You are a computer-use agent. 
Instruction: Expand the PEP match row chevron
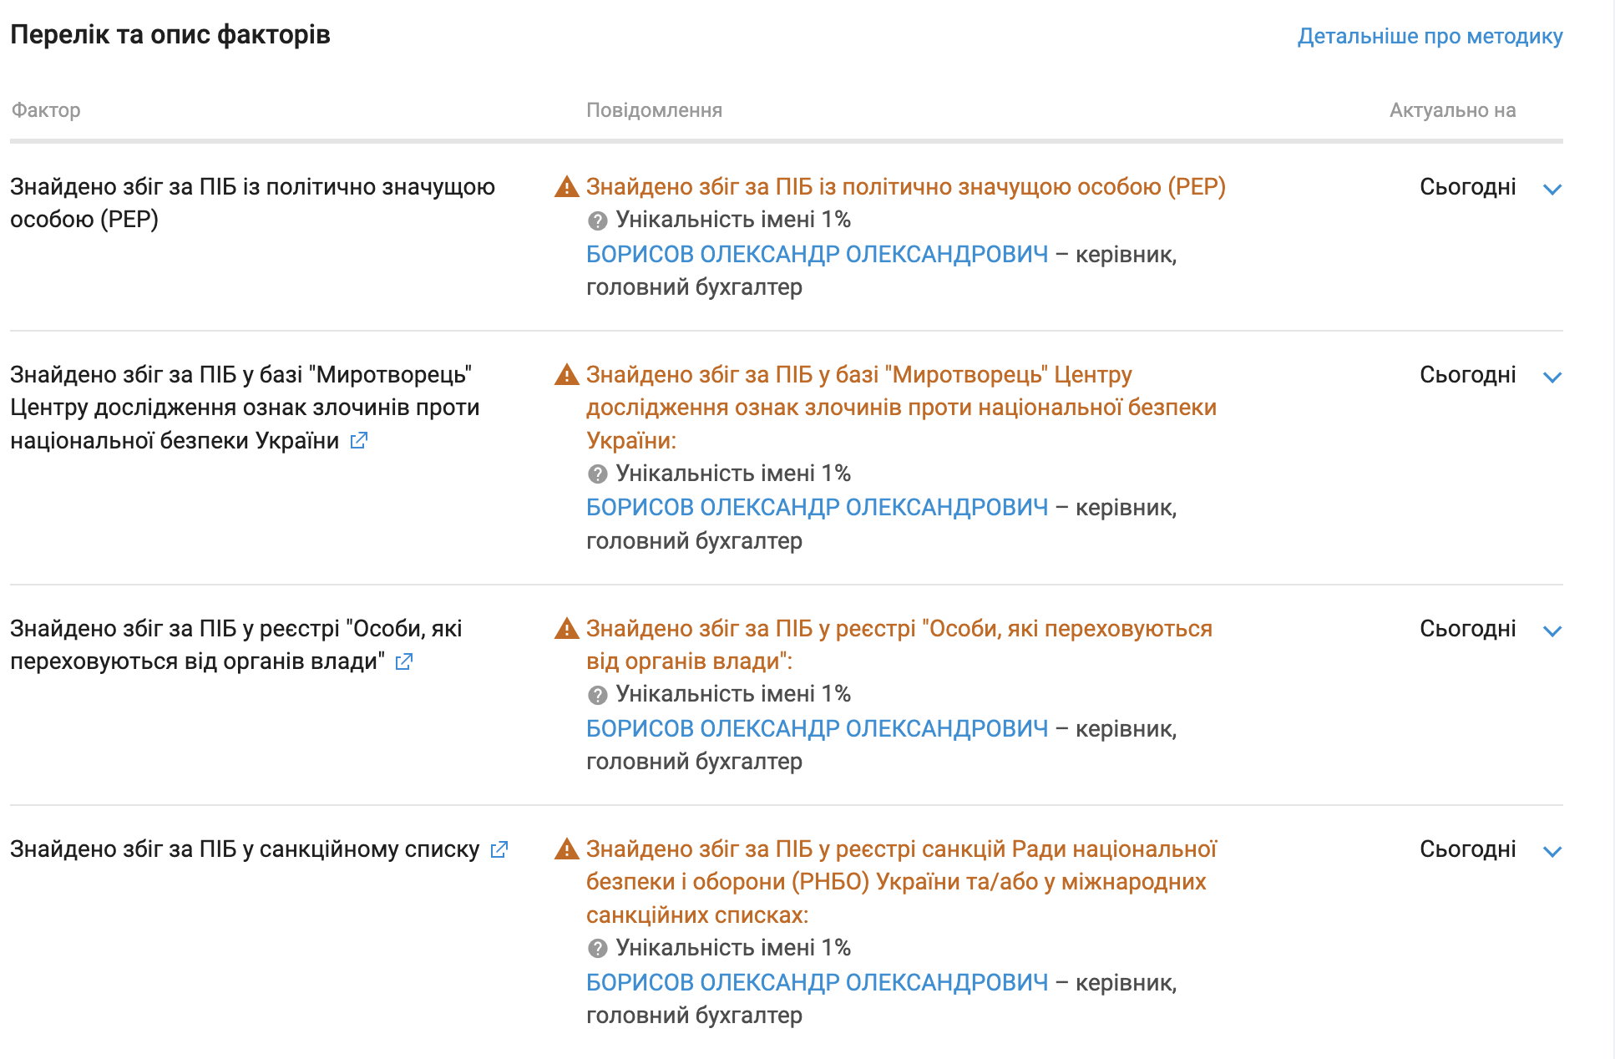1552,189
